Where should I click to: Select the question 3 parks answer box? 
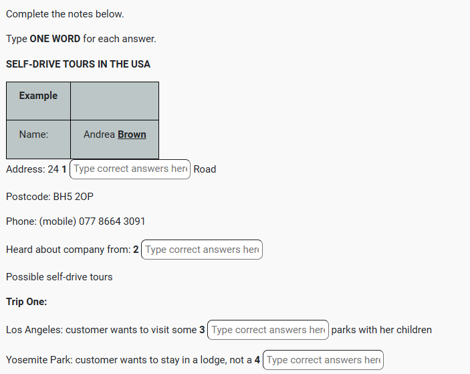click(267, 330)
